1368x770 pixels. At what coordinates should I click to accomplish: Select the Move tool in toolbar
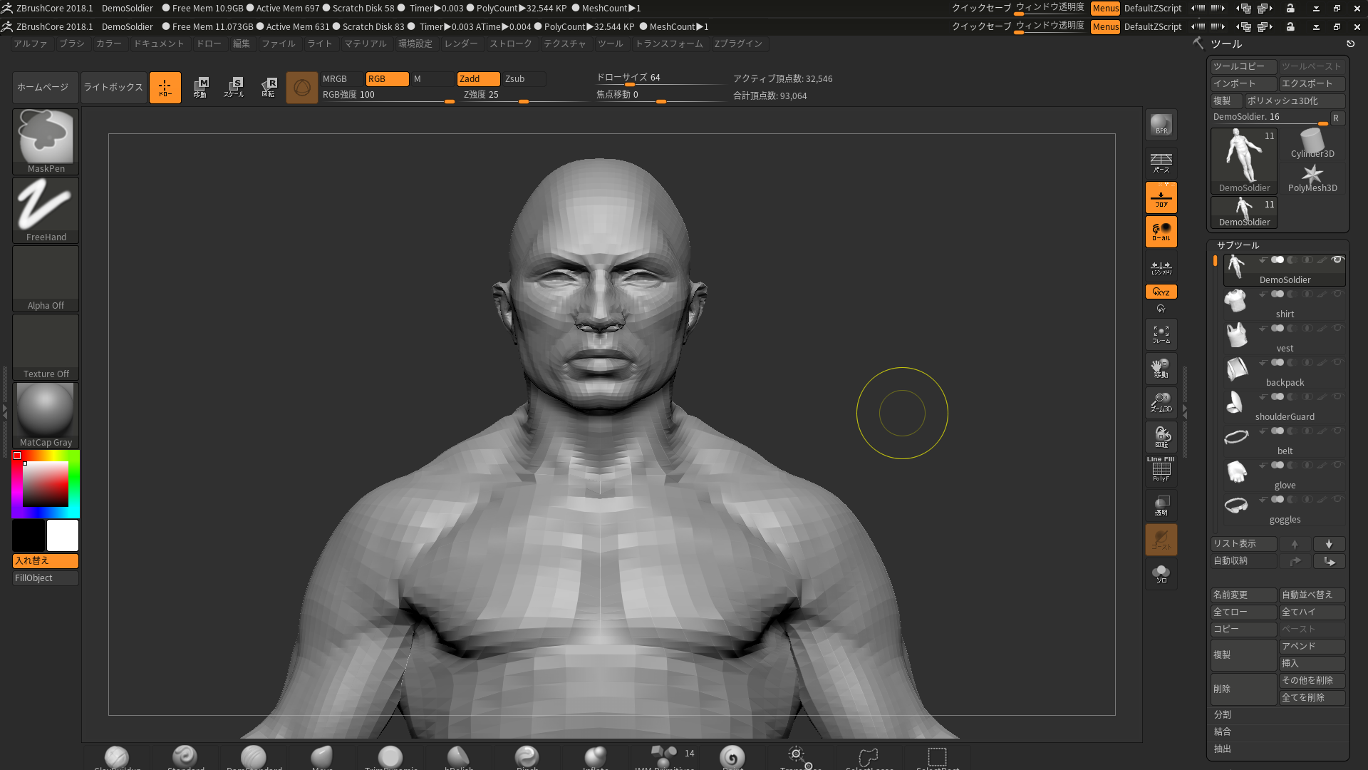[x=200, y=86]
